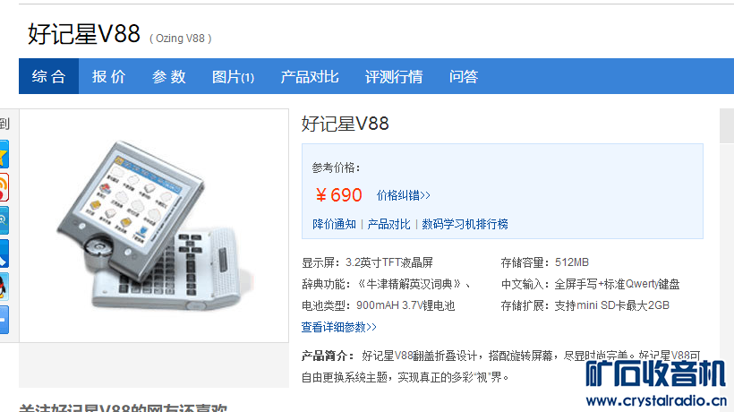Viewport: 734px width, 412px height.
Task: Click the blue minus share icon
Action: tap(4, 320)
